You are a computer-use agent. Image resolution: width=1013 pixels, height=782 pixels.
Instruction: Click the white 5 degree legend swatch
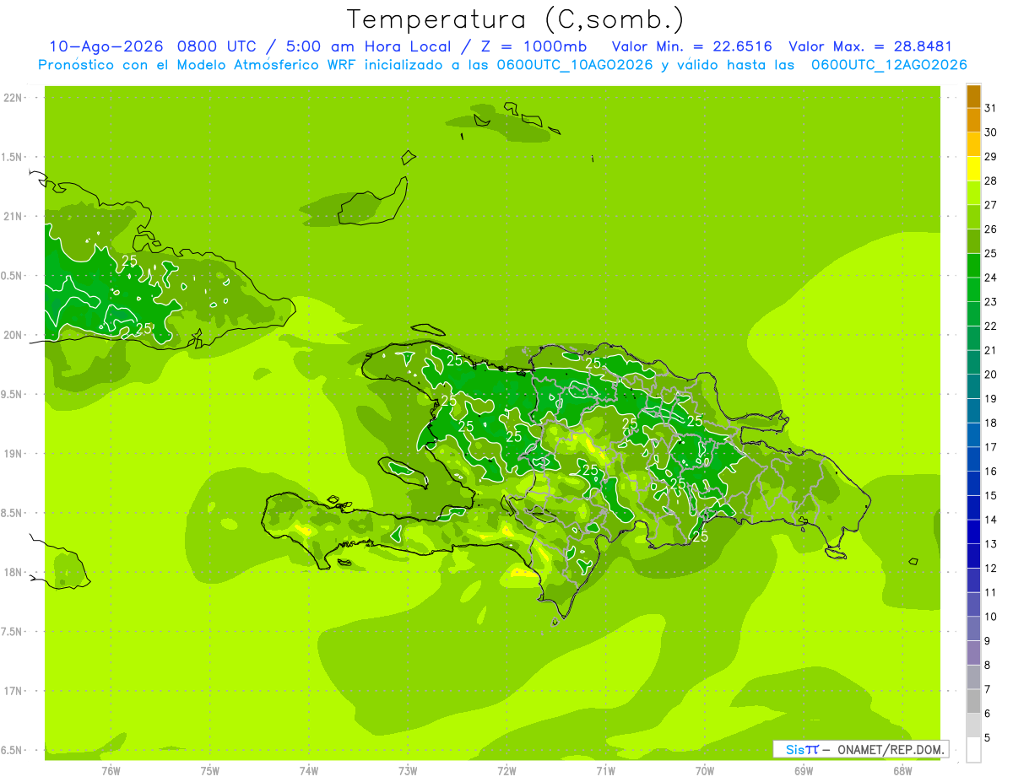point(973,750)
